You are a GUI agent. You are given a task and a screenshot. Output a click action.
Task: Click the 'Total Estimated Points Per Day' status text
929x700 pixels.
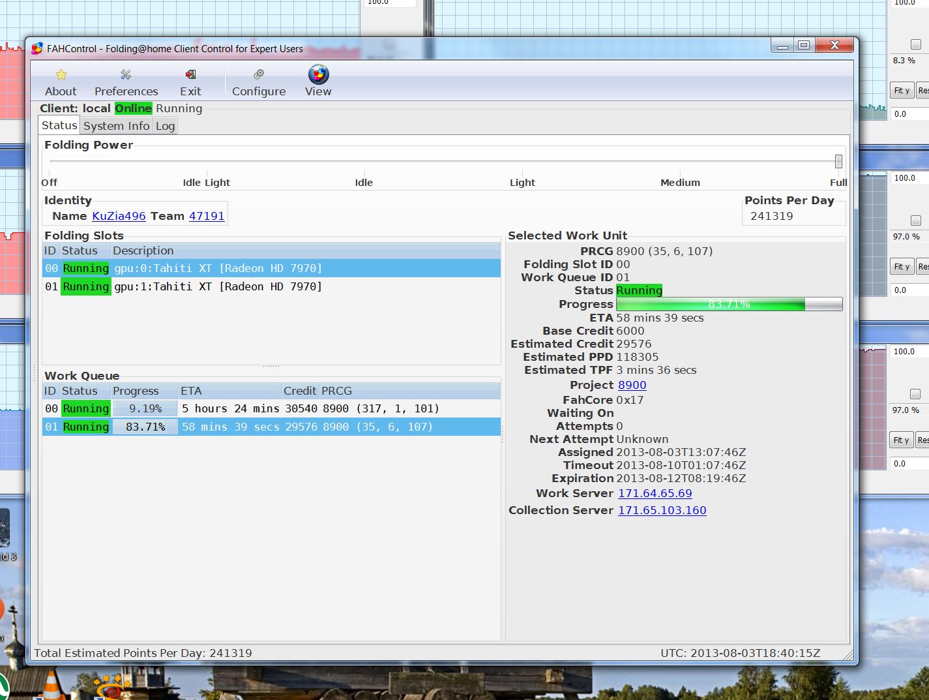(x=143, y=653)
